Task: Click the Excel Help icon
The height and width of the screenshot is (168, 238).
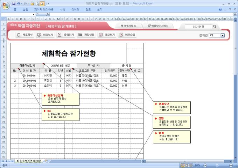Action: [220, 9]
